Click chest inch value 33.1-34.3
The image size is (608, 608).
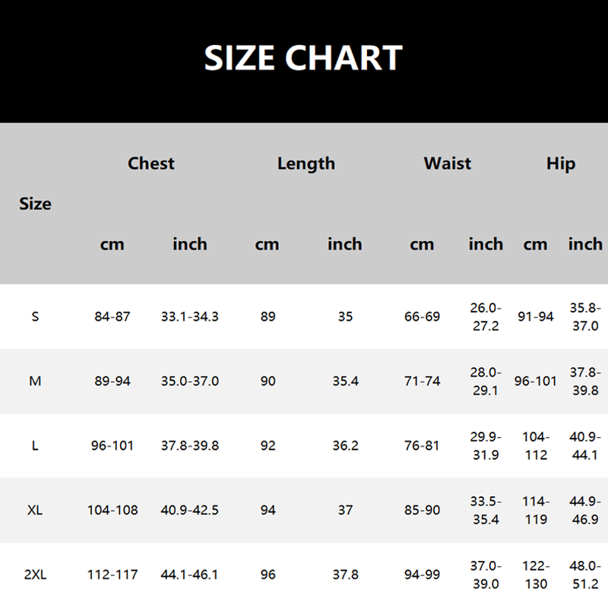(190, 316)
